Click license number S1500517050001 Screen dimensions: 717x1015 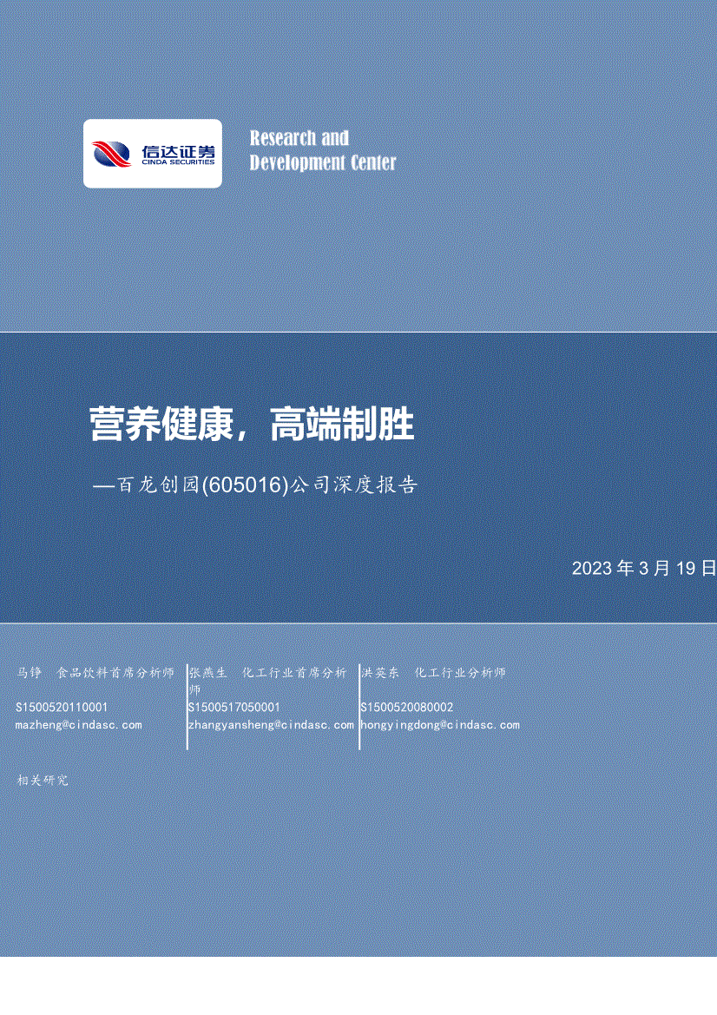[234, 708]
